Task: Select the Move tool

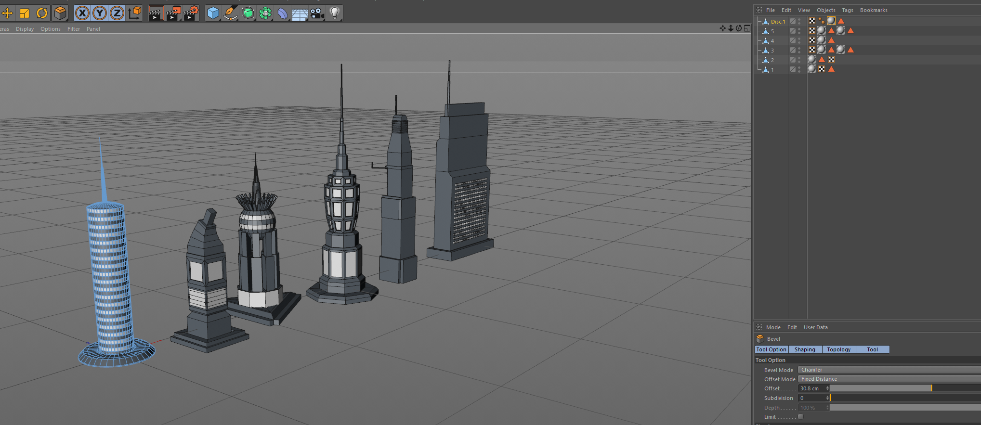Action: [7, 13]
